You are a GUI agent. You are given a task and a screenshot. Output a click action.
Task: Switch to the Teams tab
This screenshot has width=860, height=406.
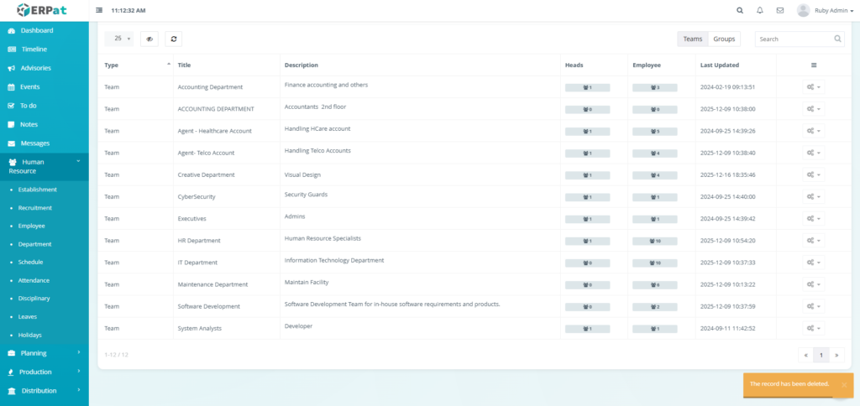tap(693, 39)
